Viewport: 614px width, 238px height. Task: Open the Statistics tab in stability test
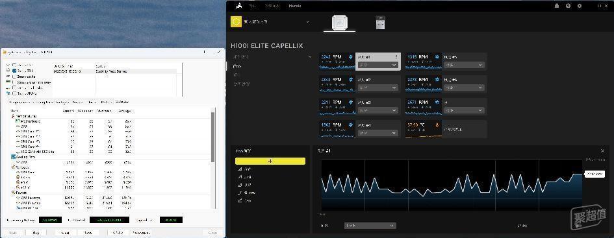pyautogui.click(x=122, y=102)
